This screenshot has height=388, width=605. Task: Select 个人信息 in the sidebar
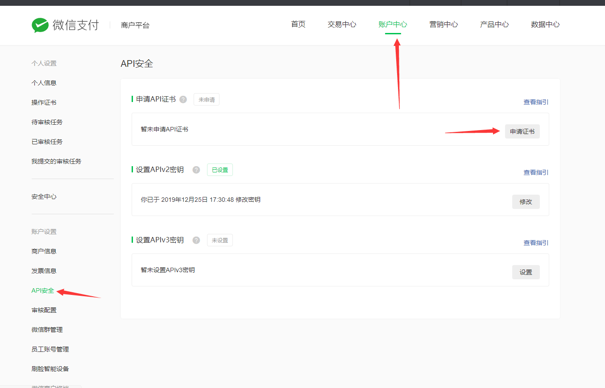[44, 83]
